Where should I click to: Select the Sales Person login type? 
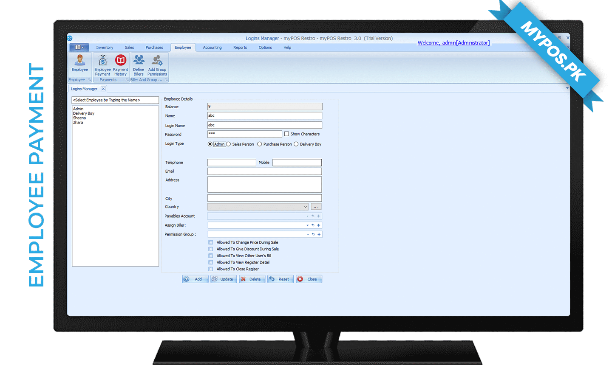click(x=229, y=144)
